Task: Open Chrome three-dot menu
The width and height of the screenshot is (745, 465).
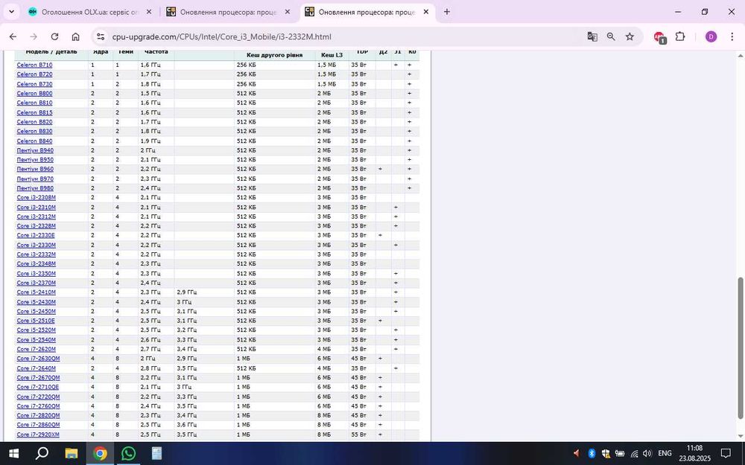Action: (732, 36)
